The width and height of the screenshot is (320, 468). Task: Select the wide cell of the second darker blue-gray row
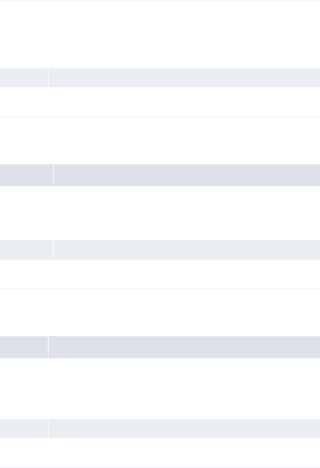click(x=184, y=347)
